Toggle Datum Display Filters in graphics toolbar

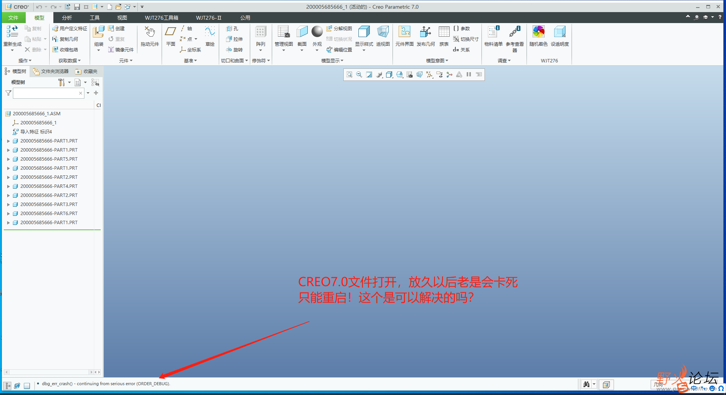429,74
